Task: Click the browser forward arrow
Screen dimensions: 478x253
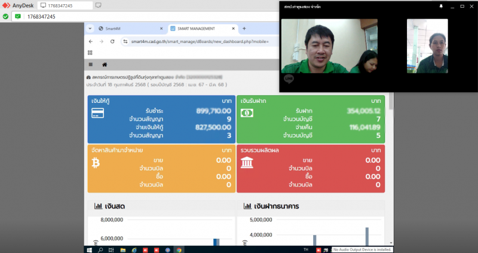Action: 102,41
